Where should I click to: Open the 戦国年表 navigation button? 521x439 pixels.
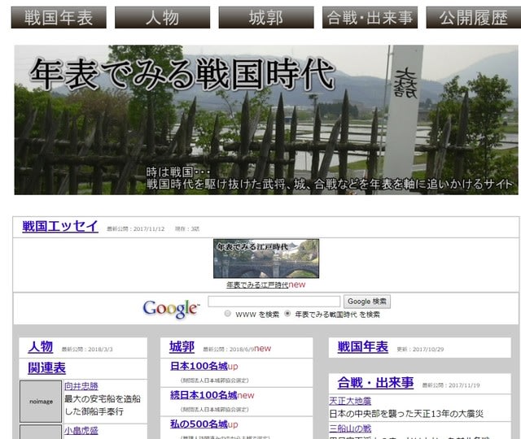pyautogui.click(x=59, y=18)
